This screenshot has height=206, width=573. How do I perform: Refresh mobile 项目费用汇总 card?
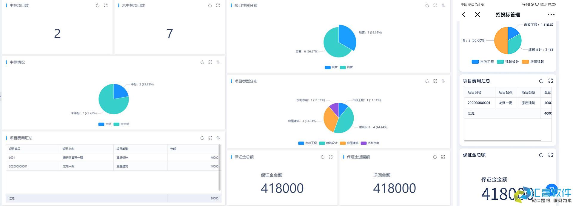541,81
